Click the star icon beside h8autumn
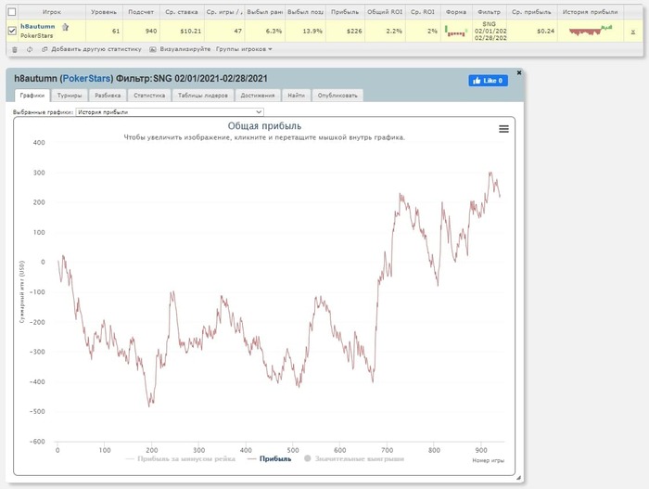The height and width of the screenshot is (489, 649). [x=66, y=27]
